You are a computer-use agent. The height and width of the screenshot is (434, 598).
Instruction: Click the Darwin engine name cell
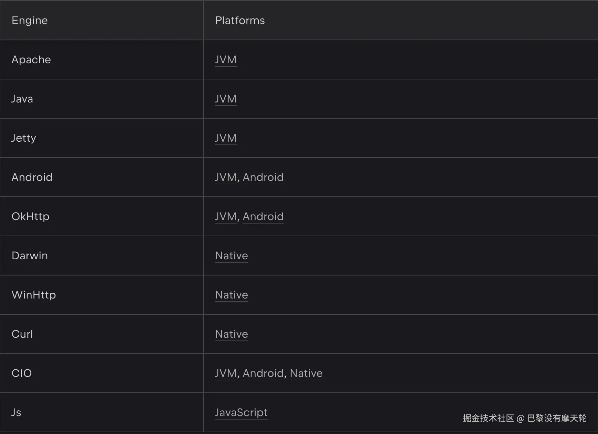pyautogui.click(x=30, y=256)
